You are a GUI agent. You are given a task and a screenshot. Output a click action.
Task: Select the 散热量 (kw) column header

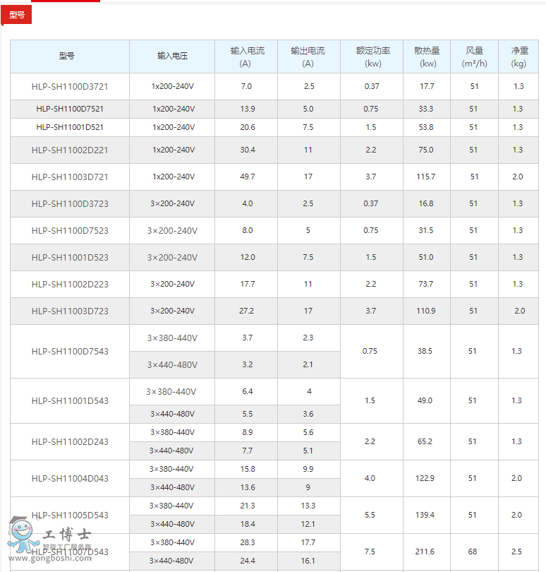click(427, 56)
